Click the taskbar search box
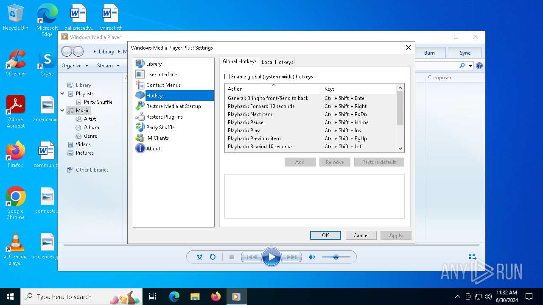 click(x=82, y=297)
